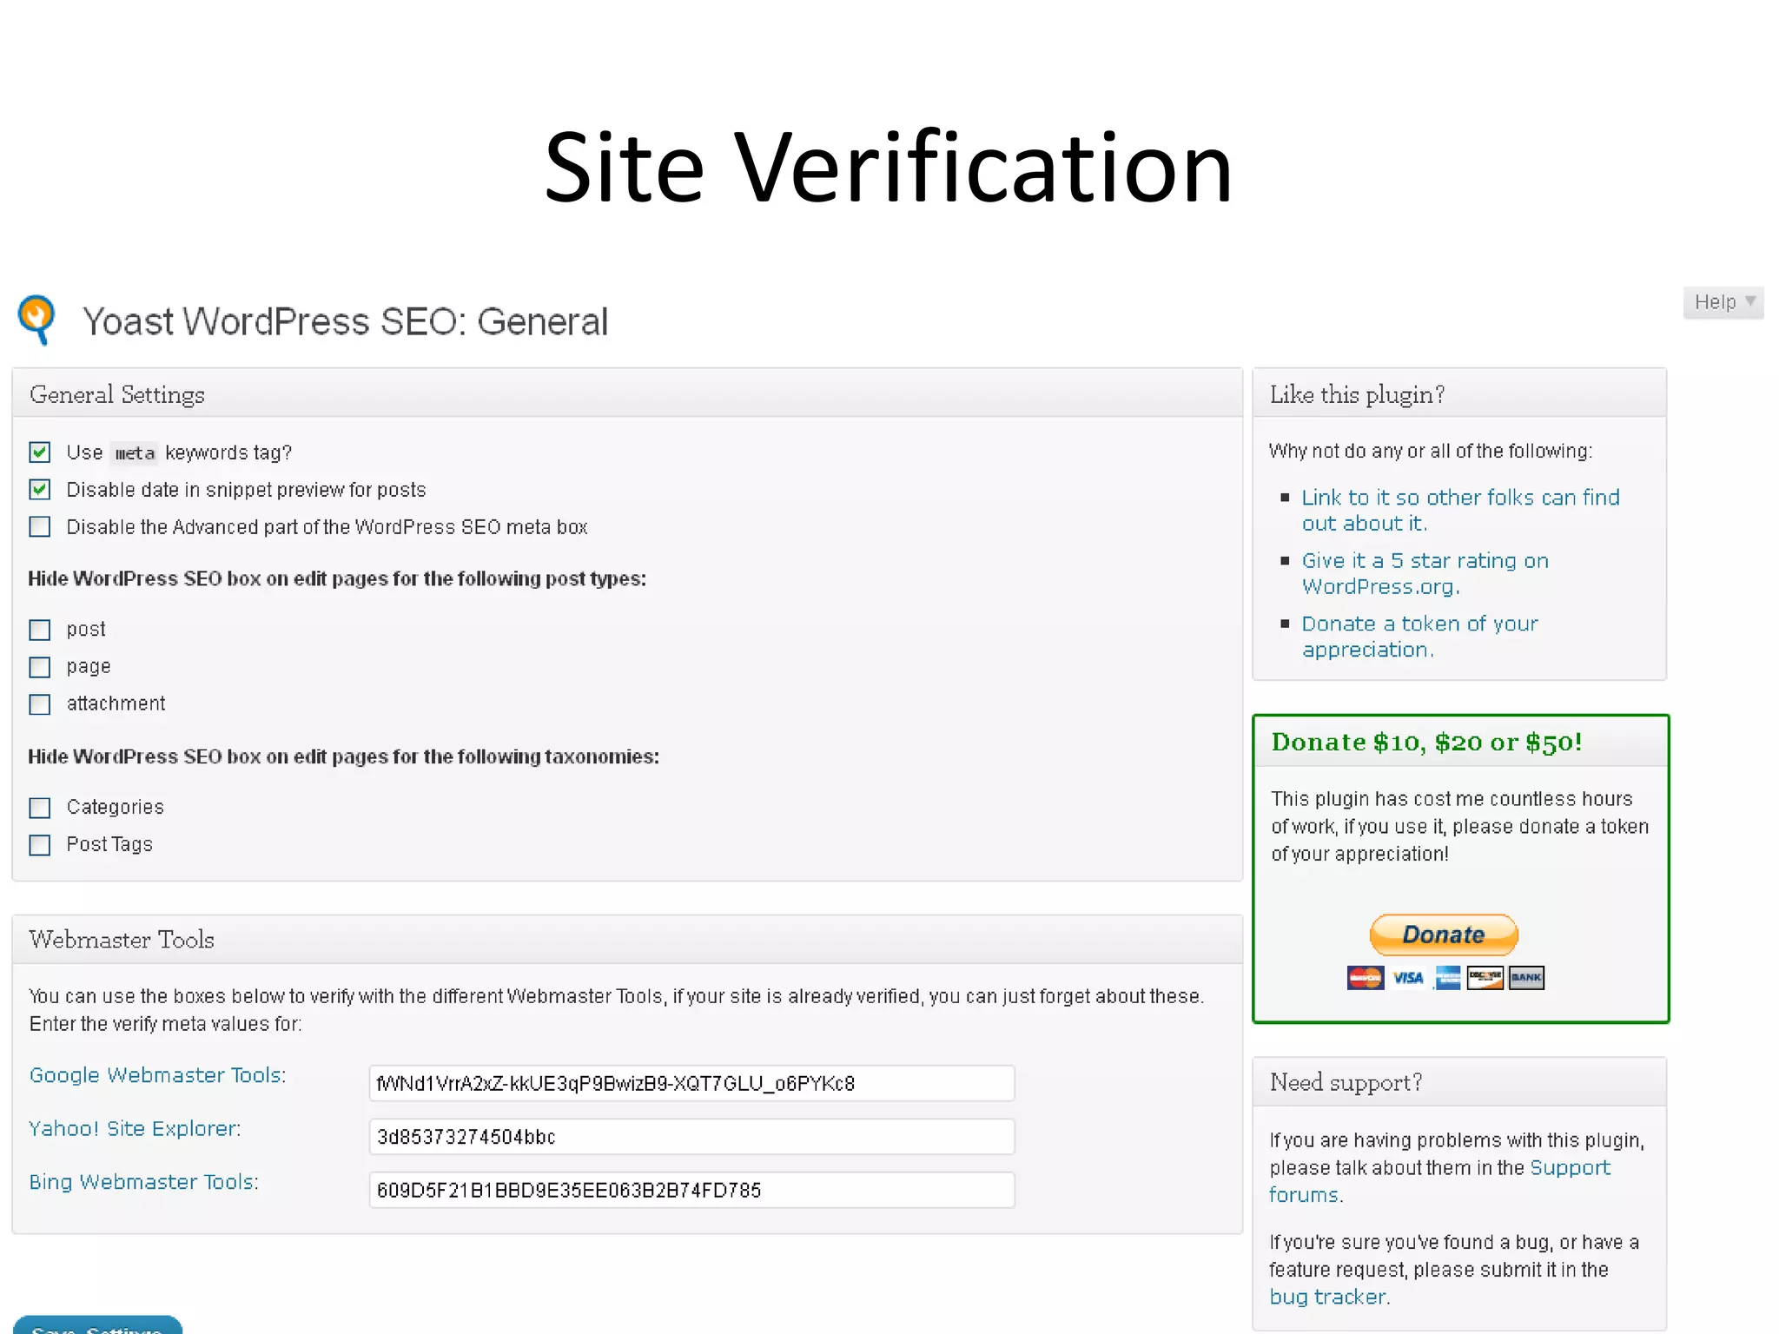1779x1334 pixels.
Task: Uncheck Disable date in snippet preview
Action: [x=40, y=490]
